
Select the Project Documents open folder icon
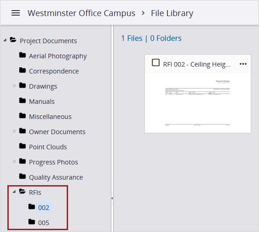pos(13,40)
